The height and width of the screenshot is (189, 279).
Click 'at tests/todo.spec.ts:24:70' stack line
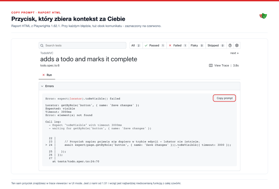(76, 161)
